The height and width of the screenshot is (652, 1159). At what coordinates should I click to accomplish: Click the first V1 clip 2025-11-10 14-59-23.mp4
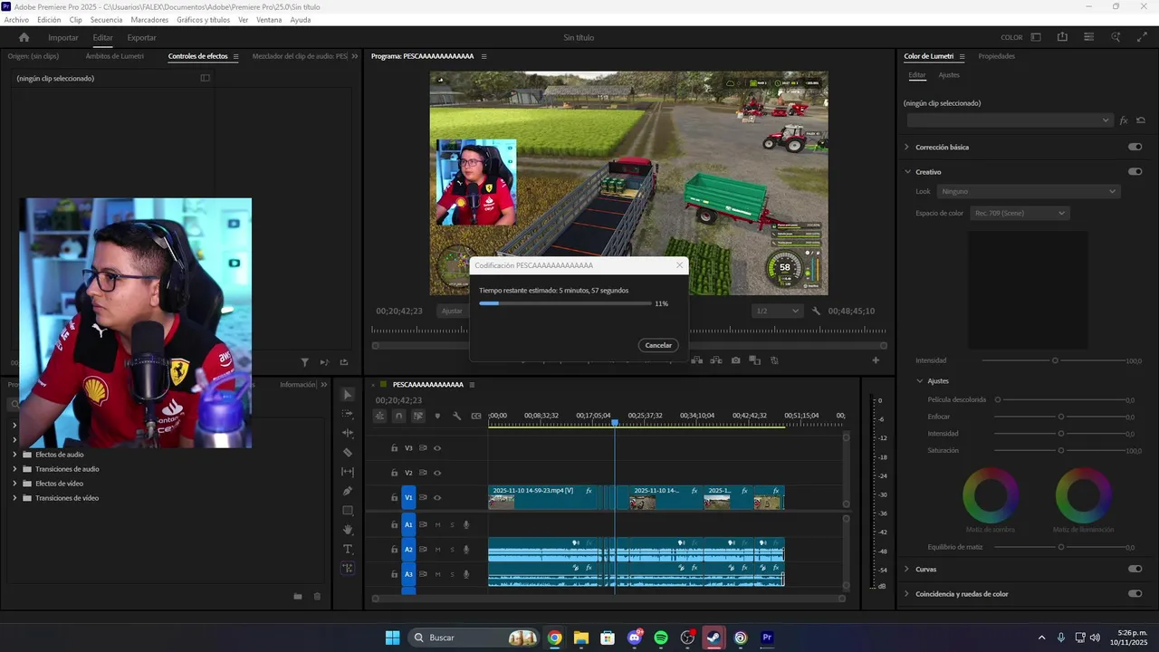[543, 497]
